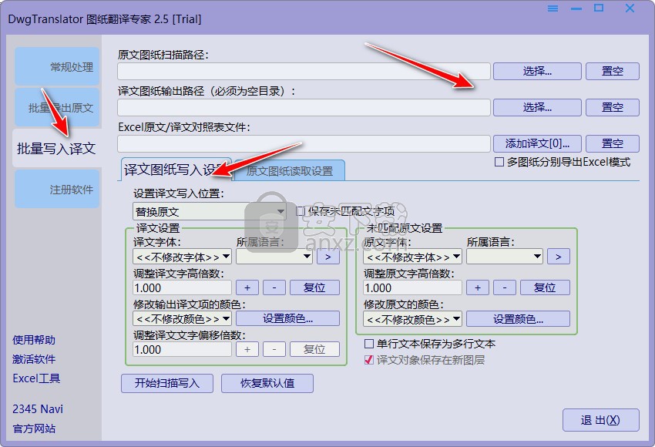Open 译文设置 所属语言 dropdown
This screenshot has height=447, width=655.
pyautogui.click(x=274, y=257)
